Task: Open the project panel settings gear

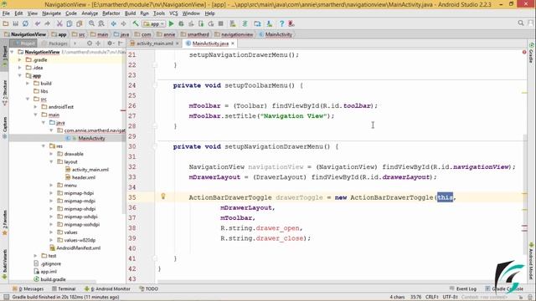Action: [110, 43]
